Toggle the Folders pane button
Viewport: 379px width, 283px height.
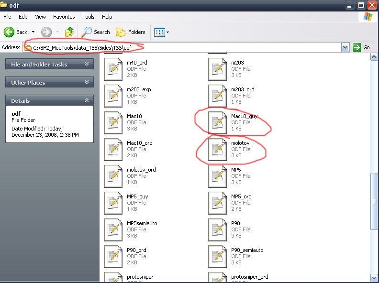[131, 32]
